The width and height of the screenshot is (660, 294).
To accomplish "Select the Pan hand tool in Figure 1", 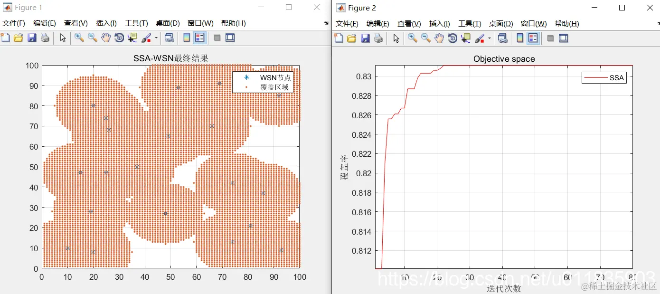I will coord(106,38).
